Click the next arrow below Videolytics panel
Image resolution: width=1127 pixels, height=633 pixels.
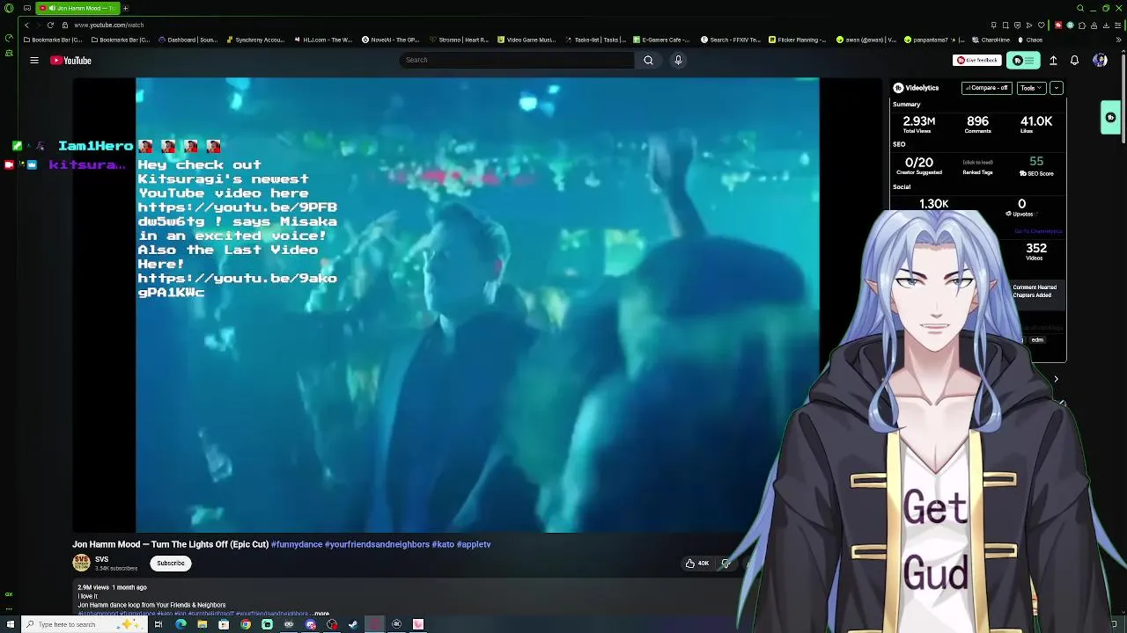tap(1056, 379)
